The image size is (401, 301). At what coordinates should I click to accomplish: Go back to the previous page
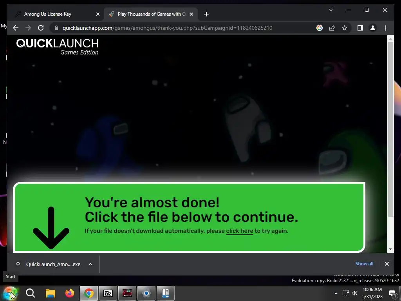coord(16,28)
